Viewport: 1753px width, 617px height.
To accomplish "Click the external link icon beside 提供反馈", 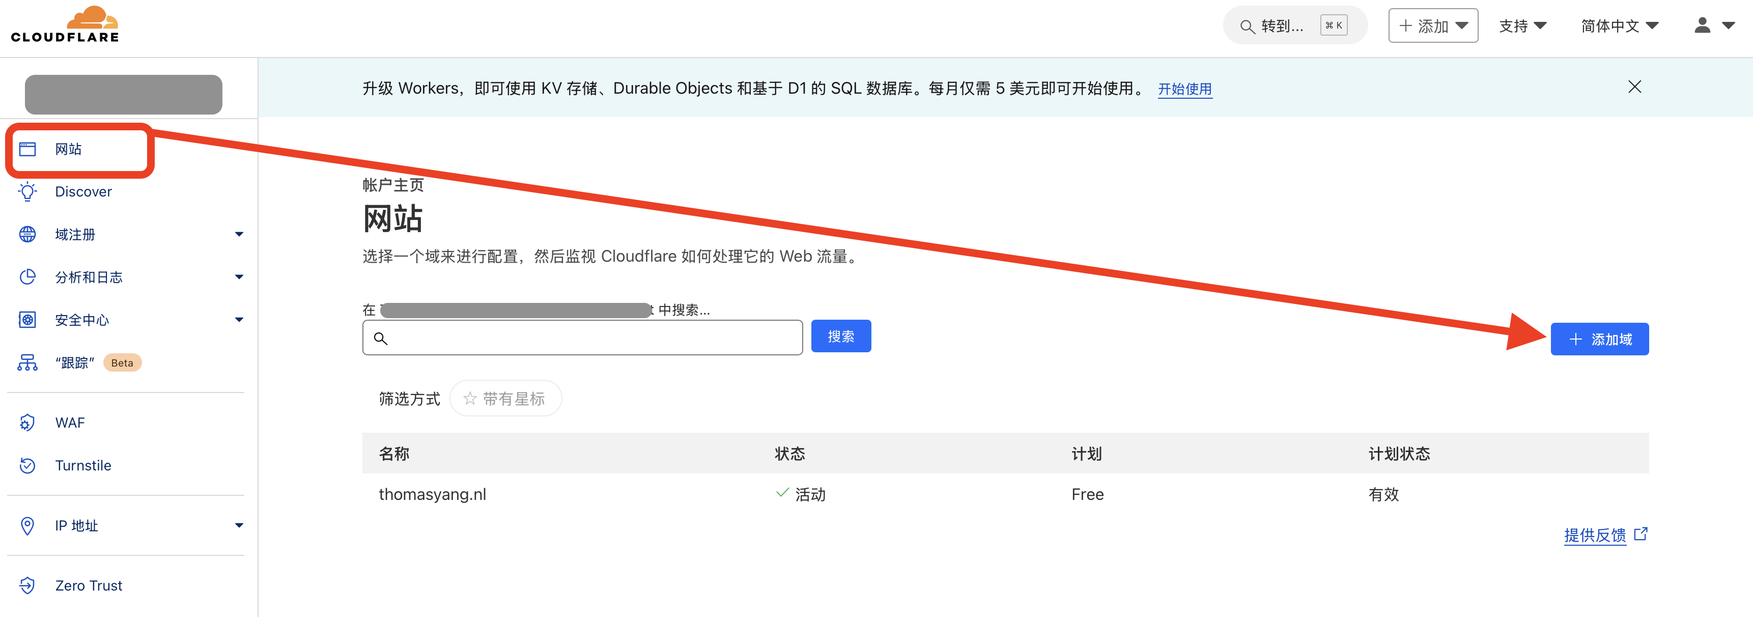I will (x=1641, y=534).
